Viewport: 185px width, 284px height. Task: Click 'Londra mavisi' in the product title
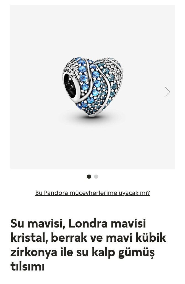pyautogui.click(x=107, y=223)
